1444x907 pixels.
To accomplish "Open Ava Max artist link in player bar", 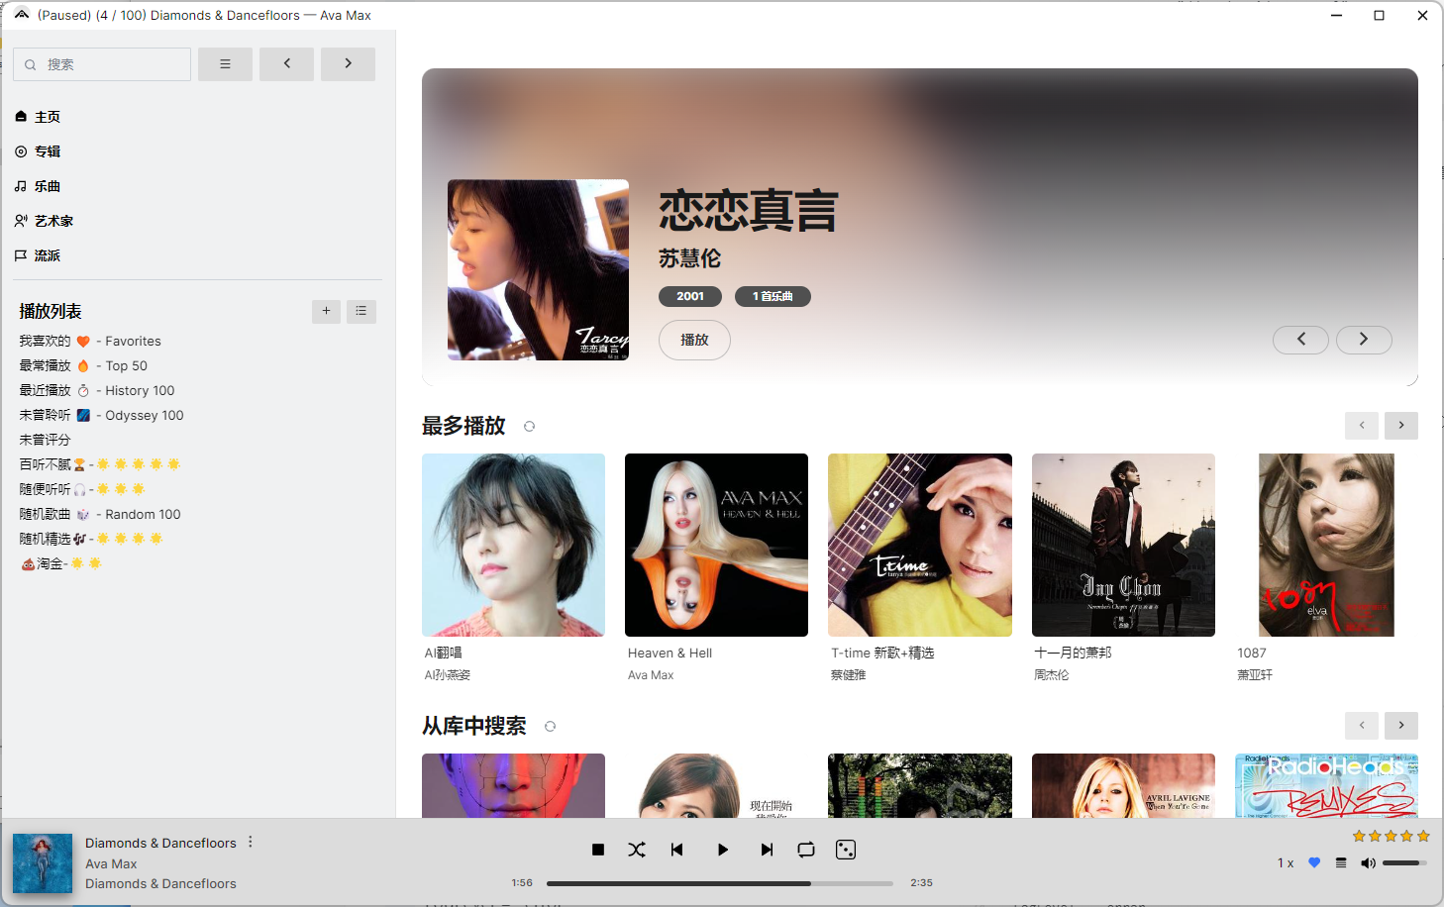I will pos(111,863).
